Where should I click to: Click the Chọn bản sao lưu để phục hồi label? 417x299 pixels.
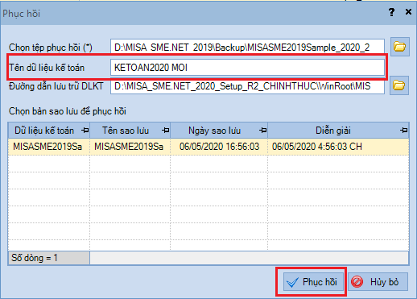pos(68,111)
